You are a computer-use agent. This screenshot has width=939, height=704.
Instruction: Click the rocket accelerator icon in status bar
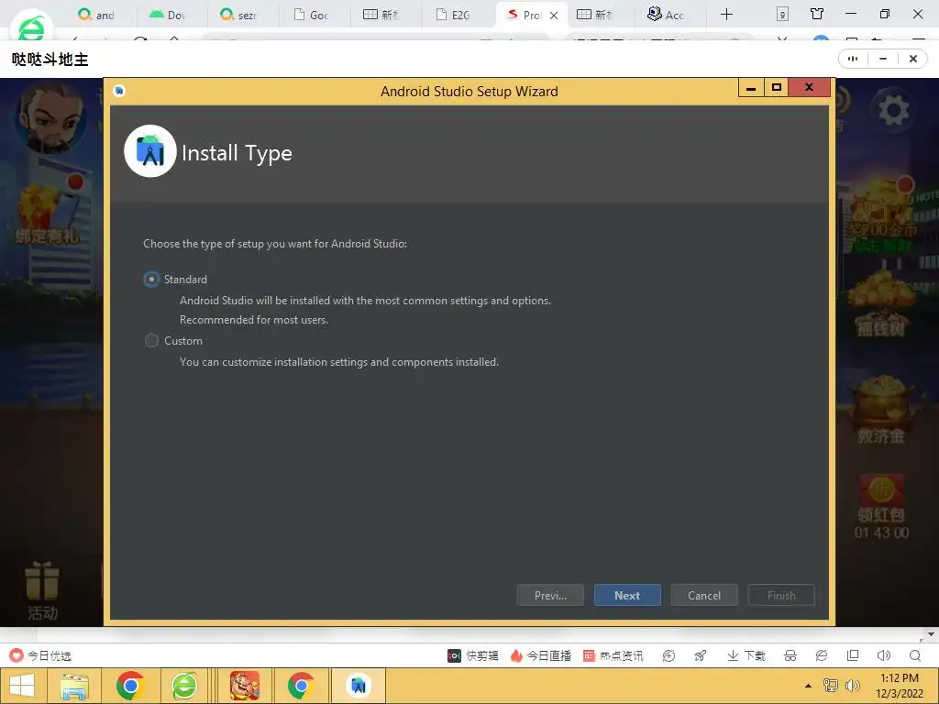(x=700, y=655)
